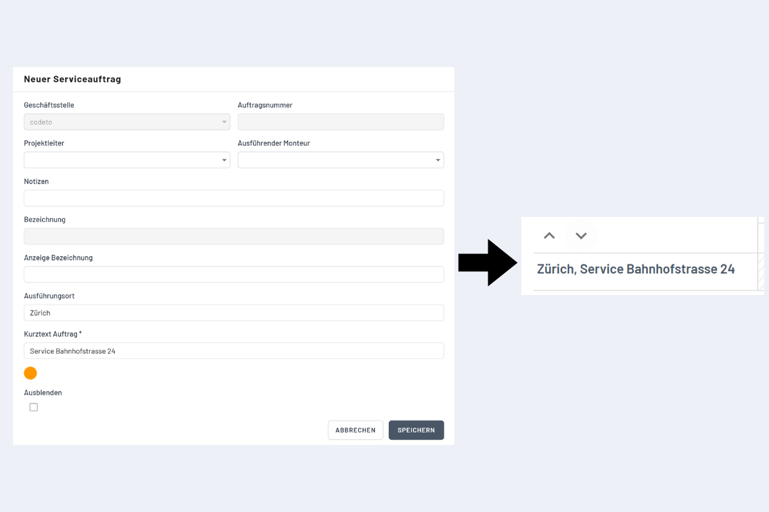Click the Ausführender Monteur dropdown arrow

(438, 159)
